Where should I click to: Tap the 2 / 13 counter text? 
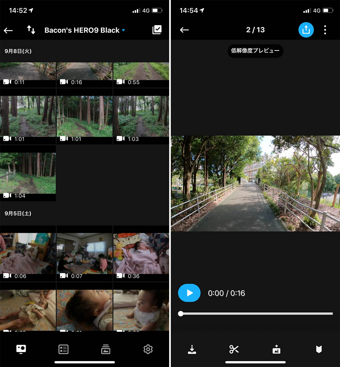255,30
